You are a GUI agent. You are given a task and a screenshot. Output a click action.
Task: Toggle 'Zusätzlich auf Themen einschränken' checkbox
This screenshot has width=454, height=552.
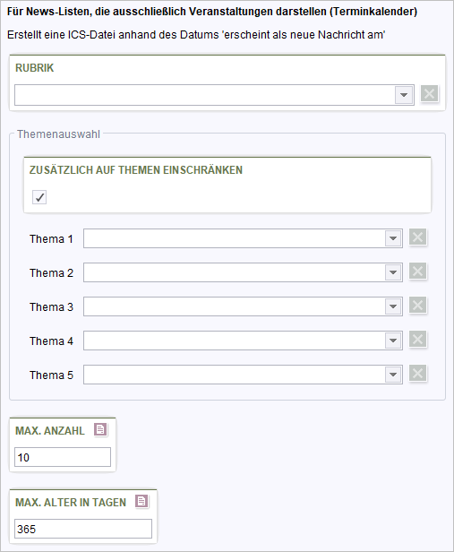[39, 197]
